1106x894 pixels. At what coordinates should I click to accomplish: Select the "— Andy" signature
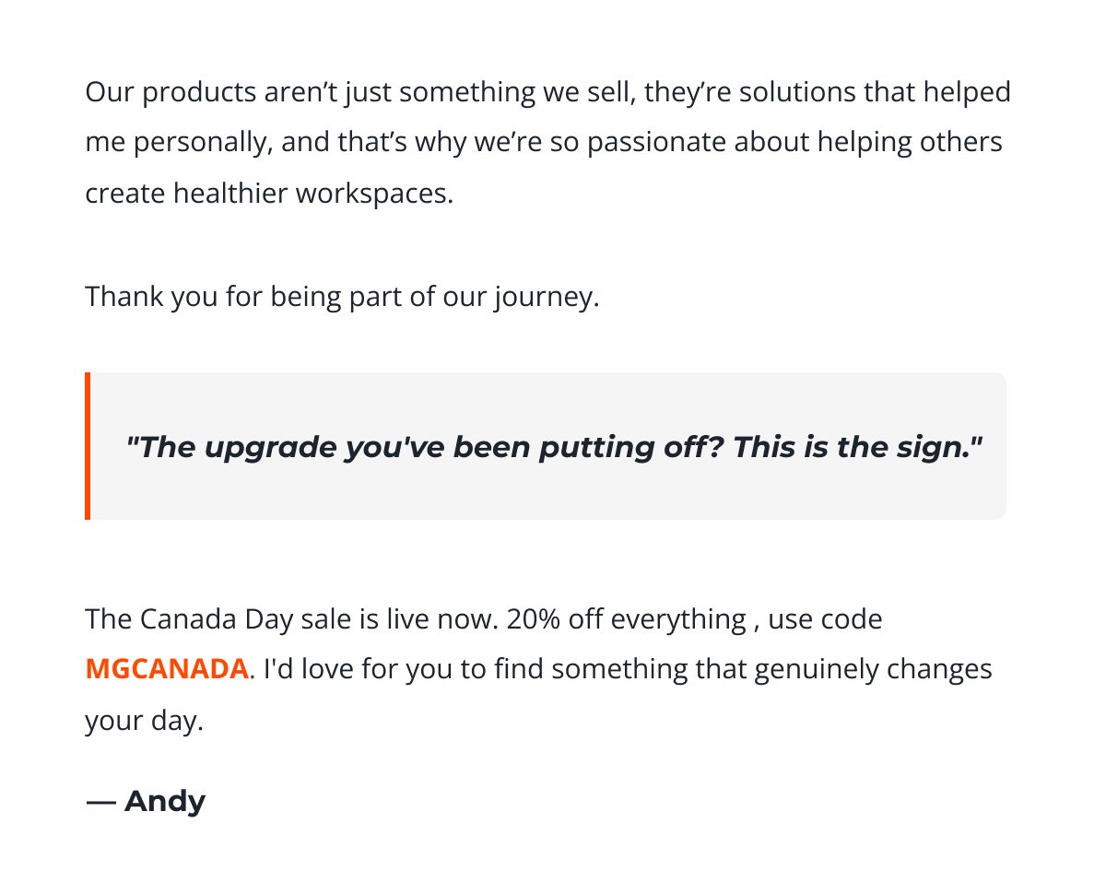146,801
